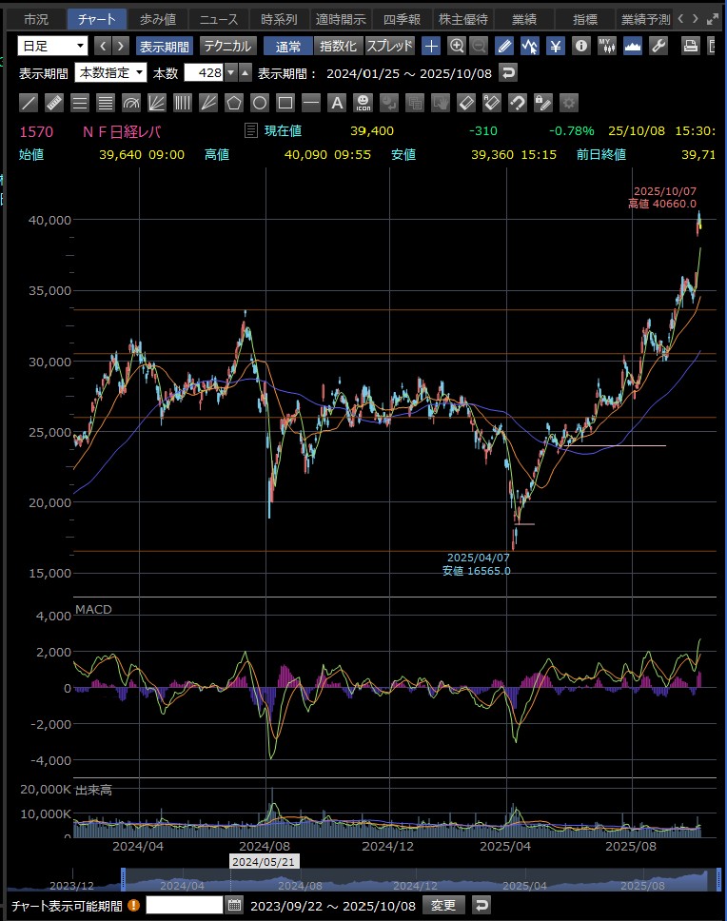727x921 pixels.
Task: Choose the circle drawing tool
Action: [260, 103]
